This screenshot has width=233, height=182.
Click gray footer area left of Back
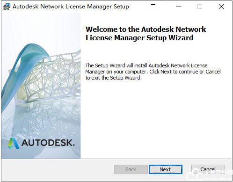(x=58, y=170)
